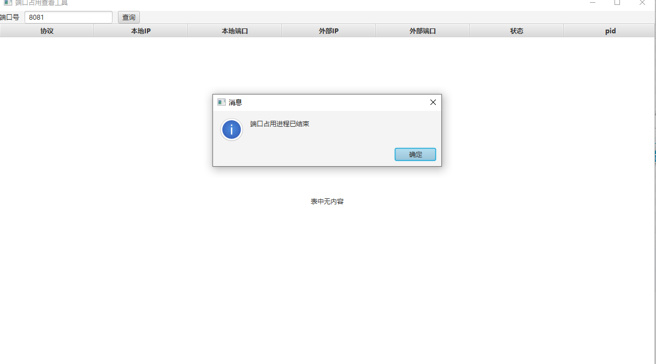Click the app icon in main title bar
This screenshot has height=364, width=656.
[x=8, y=3]
